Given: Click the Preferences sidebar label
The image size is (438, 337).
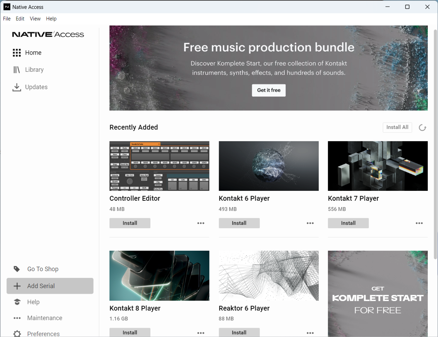Looking at the screenshot, I should tap(43, 334).
